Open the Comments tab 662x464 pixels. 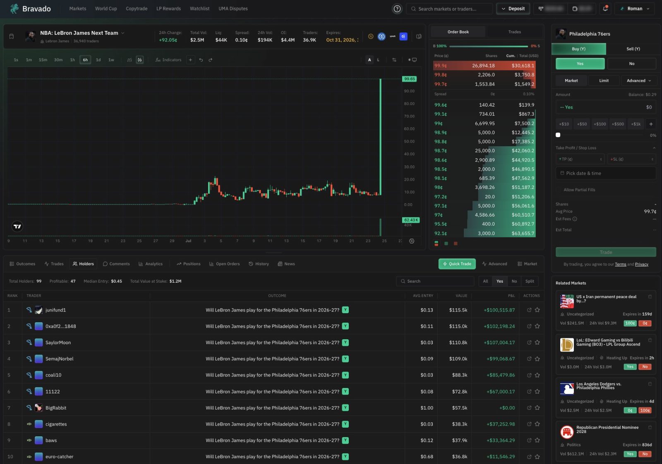116,264
